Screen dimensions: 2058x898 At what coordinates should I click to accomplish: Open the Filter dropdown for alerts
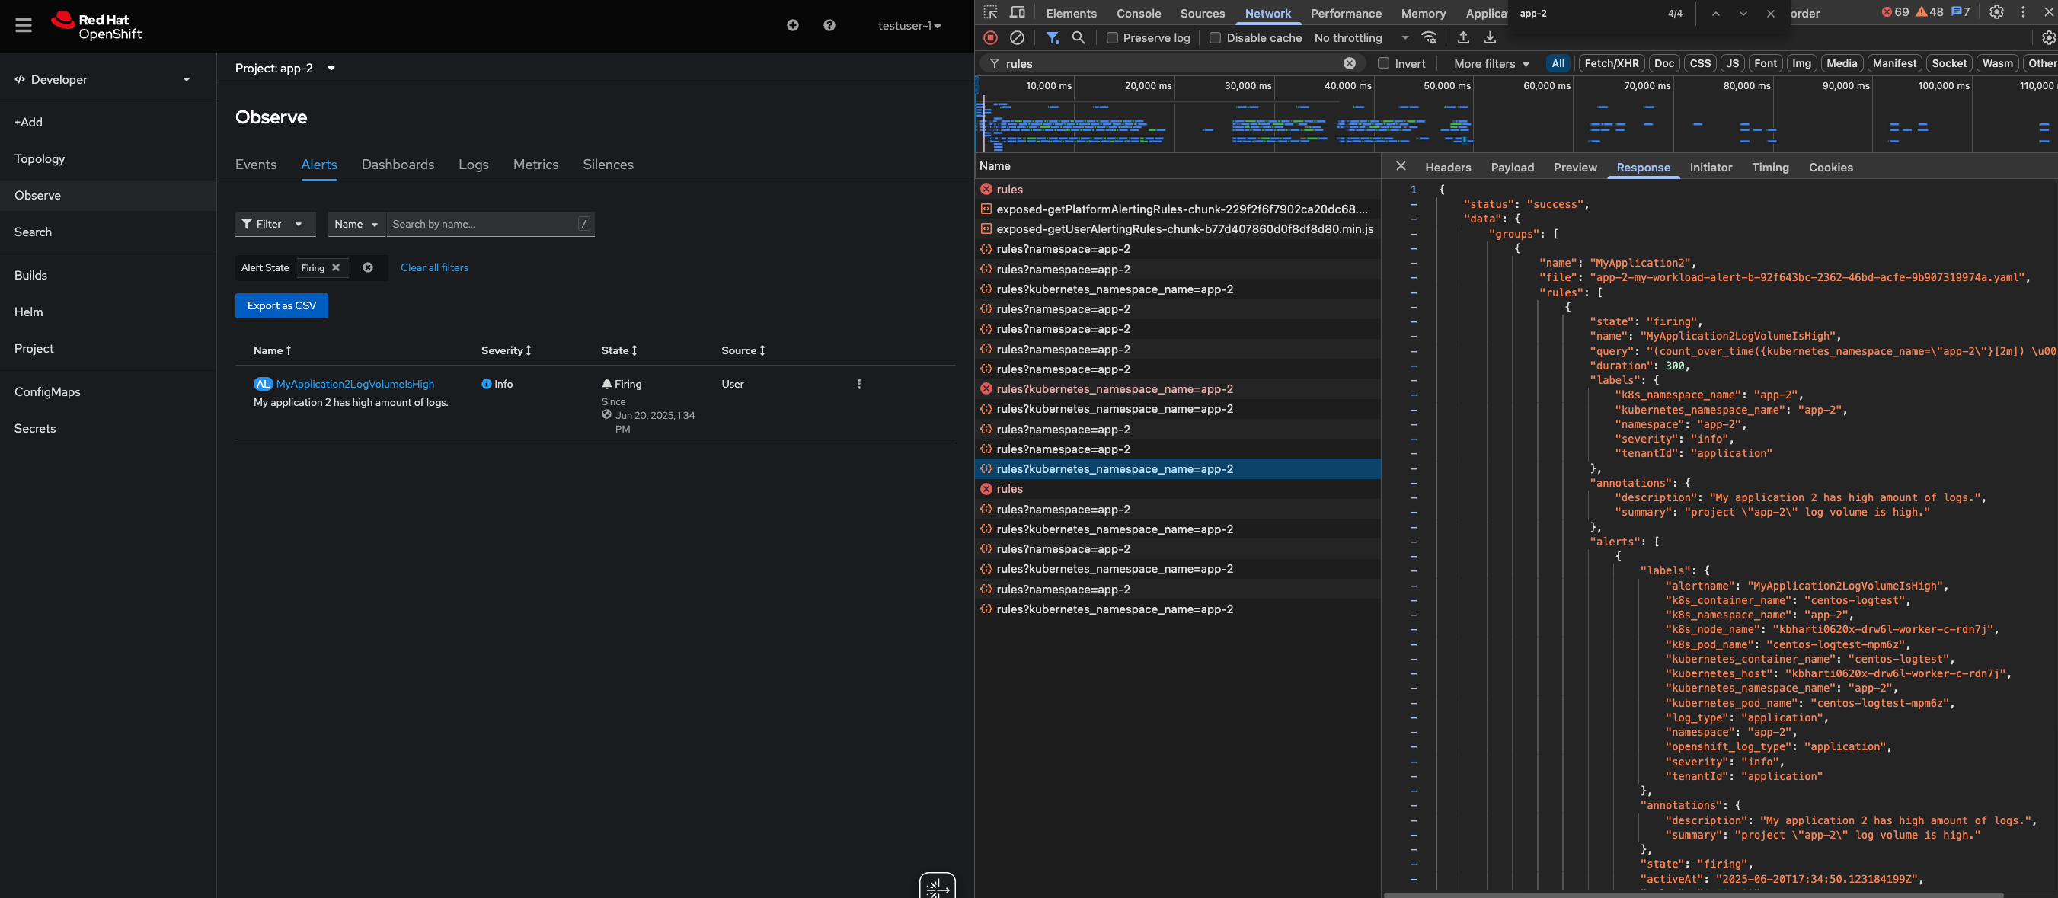click(x=274, y=225)
